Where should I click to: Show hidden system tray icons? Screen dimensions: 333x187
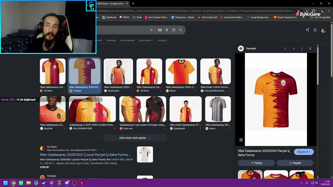(x=301, y=183)
